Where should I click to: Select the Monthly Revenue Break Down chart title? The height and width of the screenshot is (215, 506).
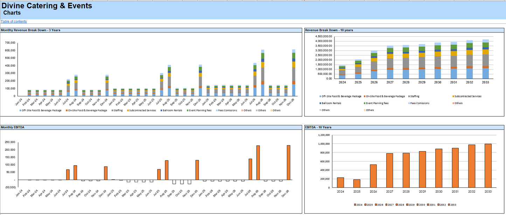pos(30,30)
